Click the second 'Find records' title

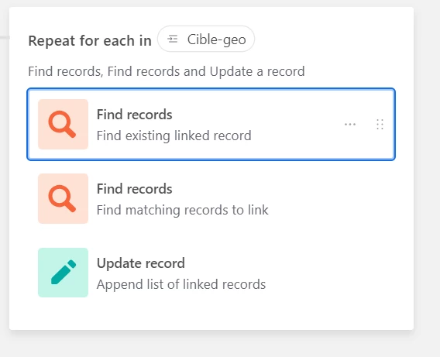click(x=135, y=189)
